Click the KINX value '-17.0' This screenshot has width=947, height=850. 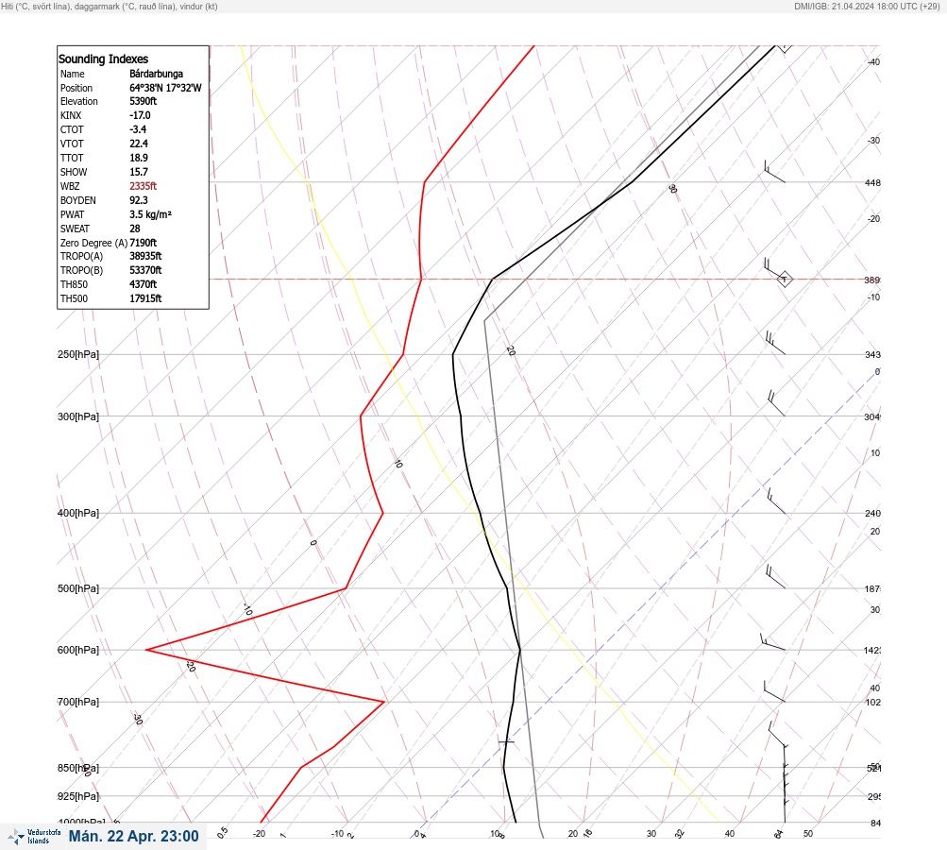(140, 115)
